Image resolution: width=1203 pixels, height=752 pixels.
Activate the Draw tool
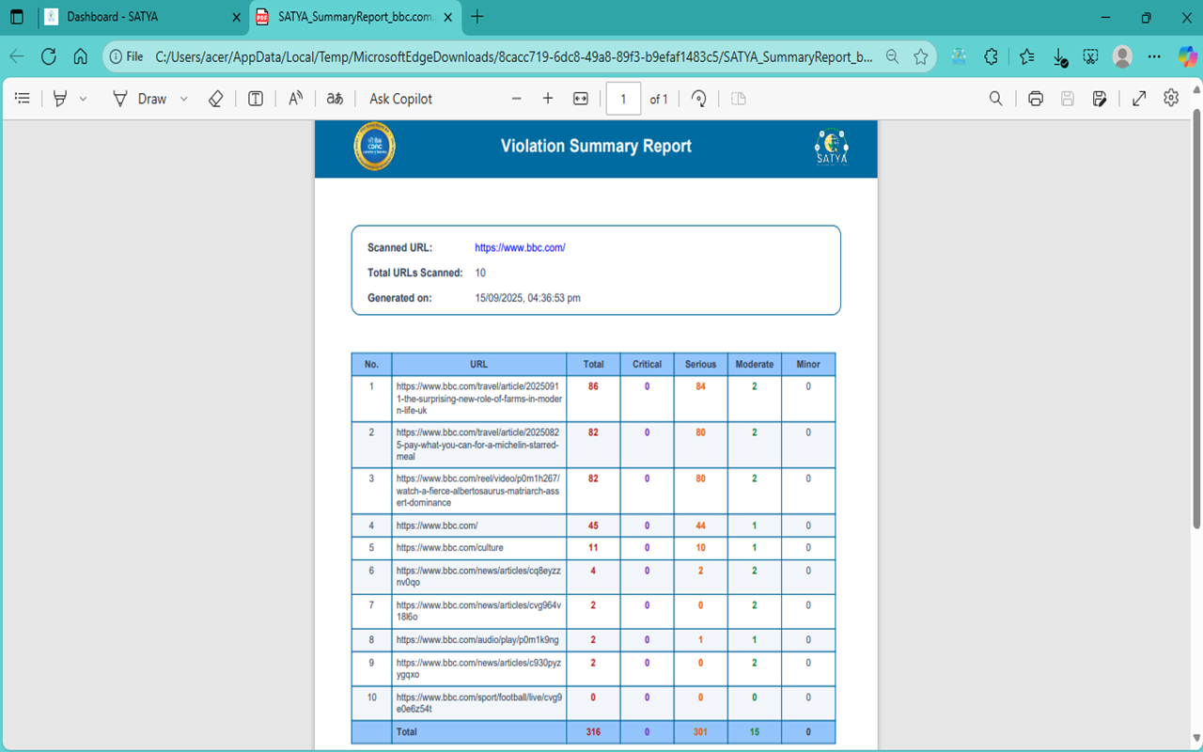[139, 99]
